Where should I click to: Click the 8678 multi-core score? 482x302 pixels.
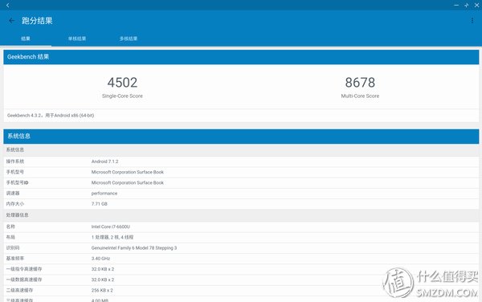(360, 83)
